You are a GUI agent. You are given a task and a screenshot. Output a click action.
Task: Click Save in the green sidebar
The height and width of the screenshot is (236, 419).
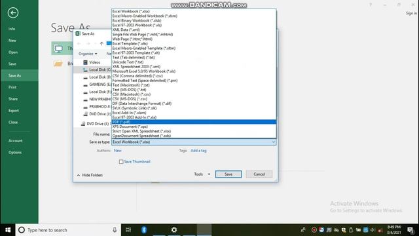[12, 64]
